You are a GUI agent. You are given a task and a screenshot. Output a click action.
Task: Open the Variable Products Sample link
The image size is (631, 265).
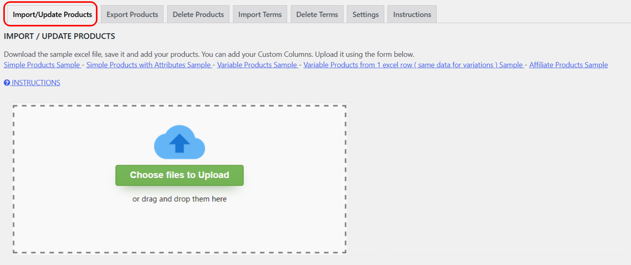[x=257, y=65]
